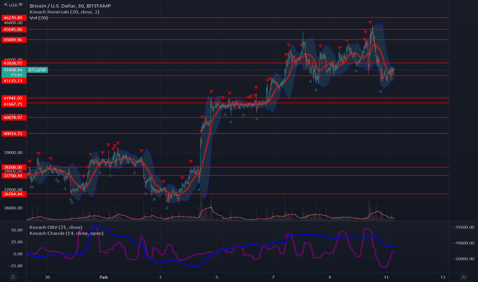
Task: Click the 45645.80 horizontal line label
Action: pyautogui.click(x=14, y=29)
